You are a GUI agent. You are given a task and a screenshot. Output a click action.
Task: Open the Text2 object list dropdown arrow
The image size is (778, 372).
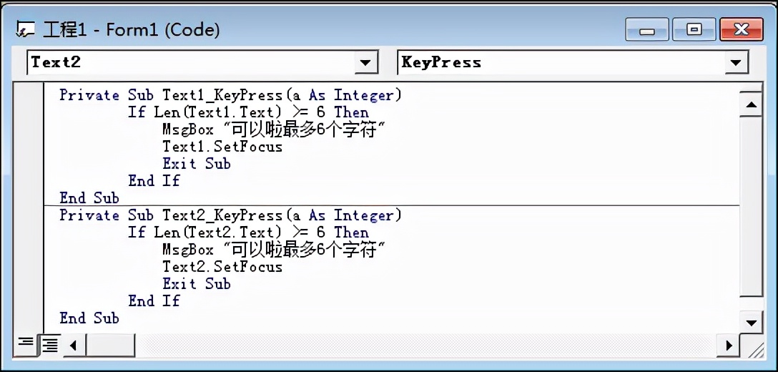point(366,63)
